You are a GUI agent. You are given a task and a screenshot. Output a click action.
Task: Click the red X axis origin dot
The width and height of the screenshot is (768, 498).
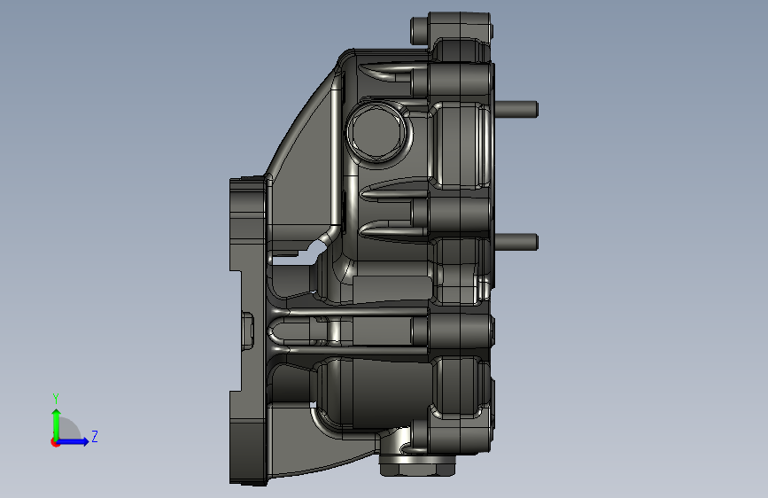point(55,442)
